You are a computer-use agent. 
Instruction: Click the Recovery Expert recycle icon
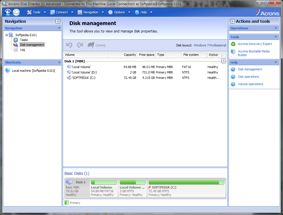(233, 44)
